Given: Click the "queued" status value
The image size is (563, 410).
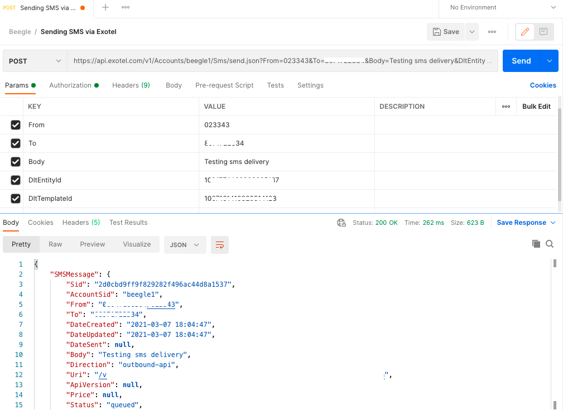Looking at the screenshot, I should click(122, 405).
